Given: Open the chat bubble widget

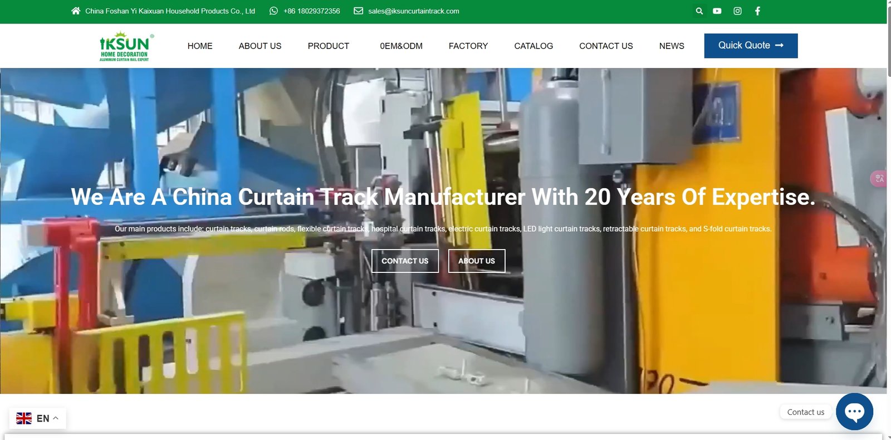Looking at the screenshot, I should coord(854,412).
